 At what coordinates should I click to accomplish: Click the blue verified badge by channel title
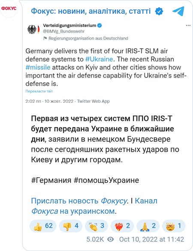(159, 11)
